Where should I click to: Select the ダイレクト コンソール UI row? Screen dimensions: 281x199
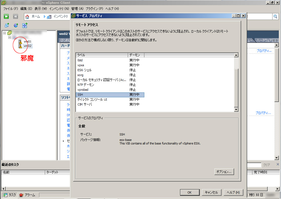[x=110, y=99]
